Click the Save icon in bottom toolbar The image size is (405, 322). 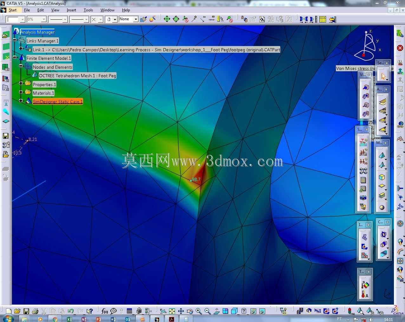point(26,311)
